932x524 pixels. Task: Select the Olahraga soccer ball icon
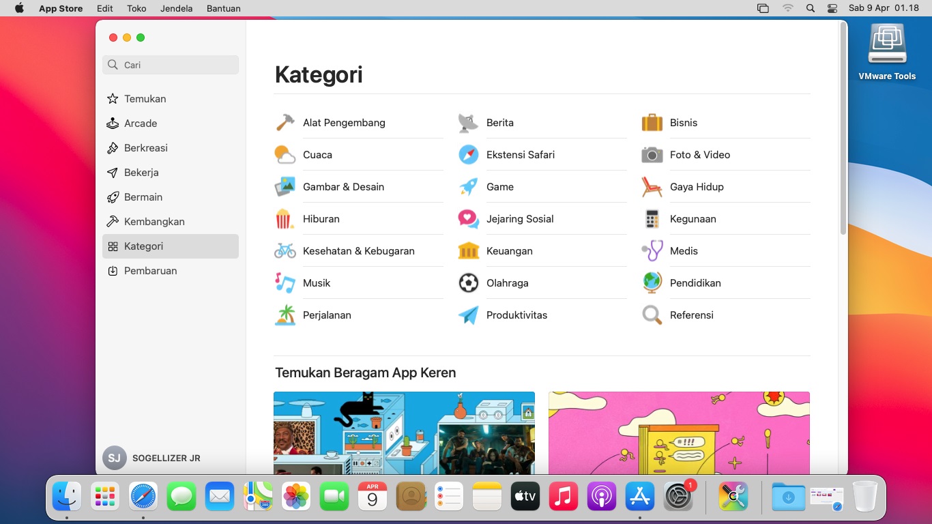pos(469,283)
